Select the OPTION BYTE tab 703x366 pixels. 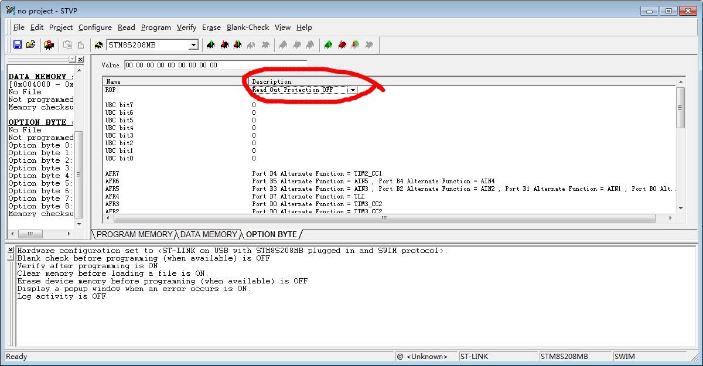click(271, 234)
